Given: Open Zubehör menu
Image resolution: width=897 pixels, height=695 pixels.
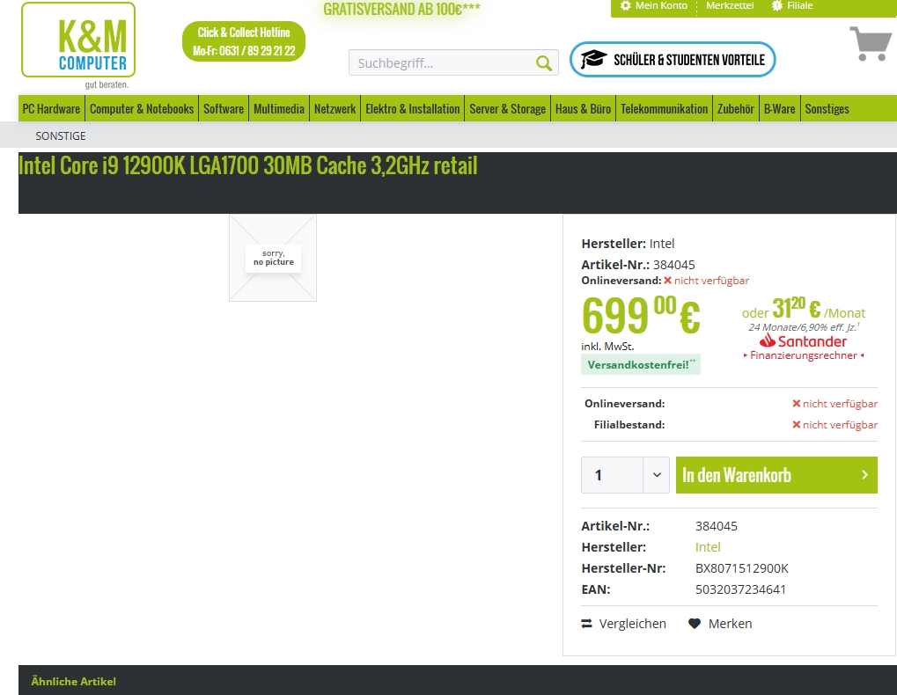Looking at the screenshot, I should tap(736, 108).
